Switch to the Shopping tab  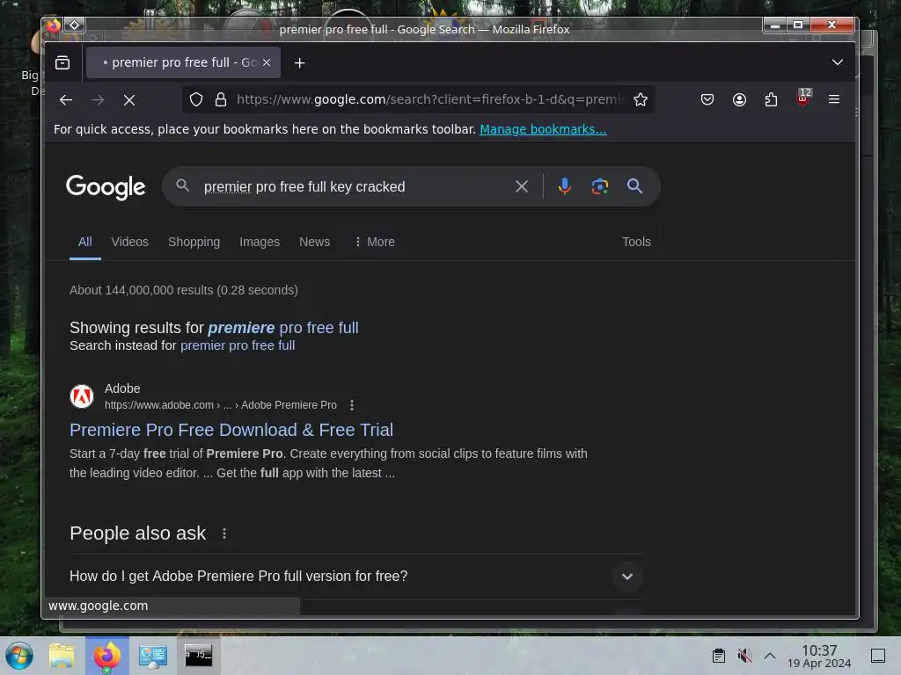click(194, 242)
